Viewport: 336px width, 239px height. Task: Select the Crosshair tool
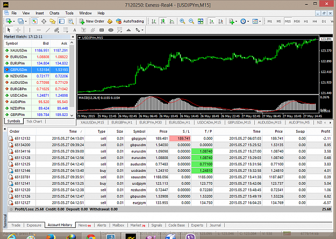coord(18,30)
